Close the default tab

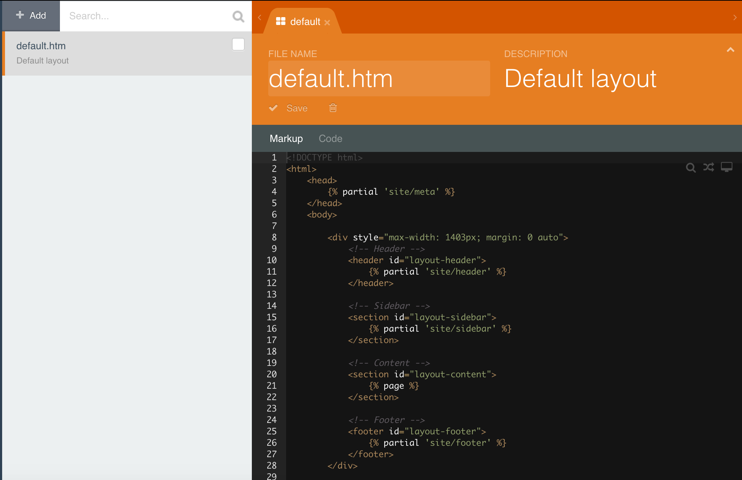(327, 22)
